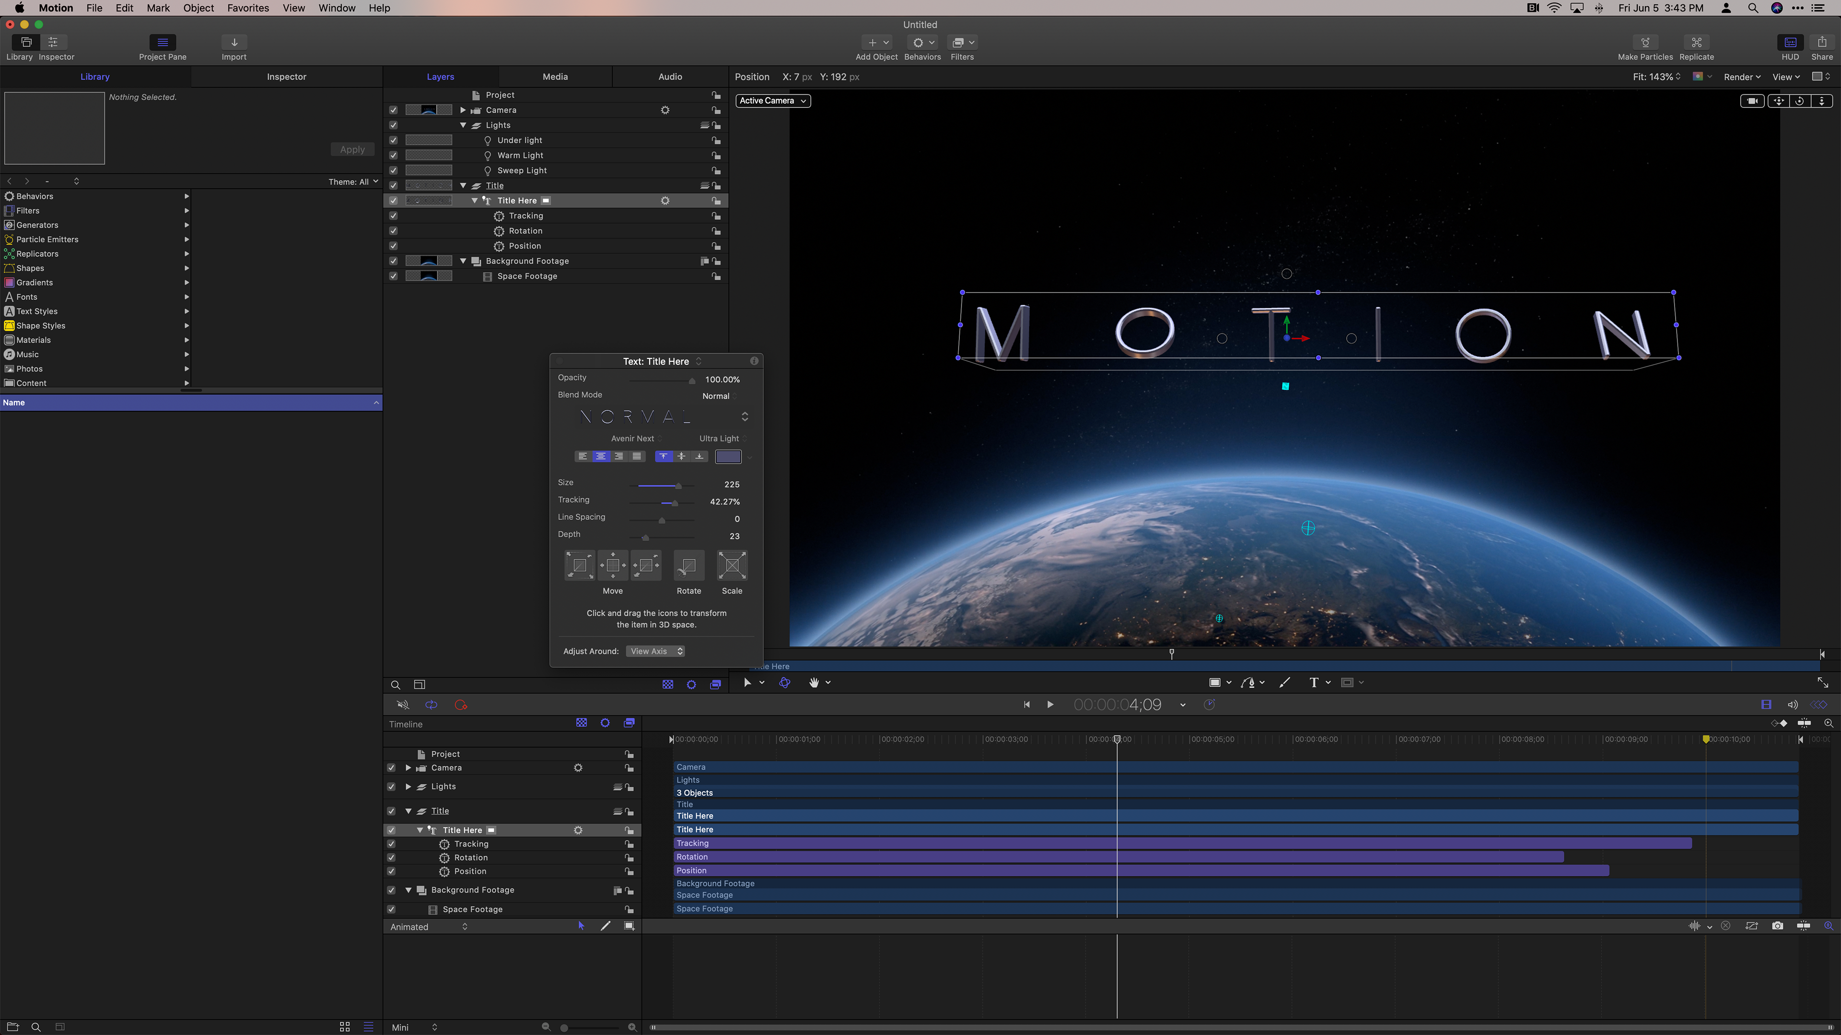The width and height of the screenshot is (1841, 1035).
Task: Toggle the record animation button
Action: coord(460,705)
